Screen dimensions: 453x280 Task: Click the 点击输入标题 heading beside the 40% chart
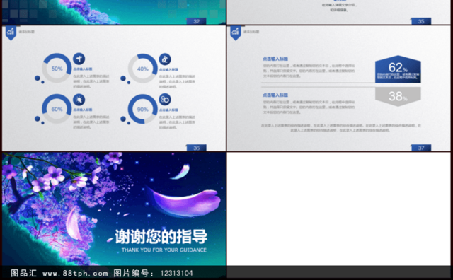click(168, 69)
